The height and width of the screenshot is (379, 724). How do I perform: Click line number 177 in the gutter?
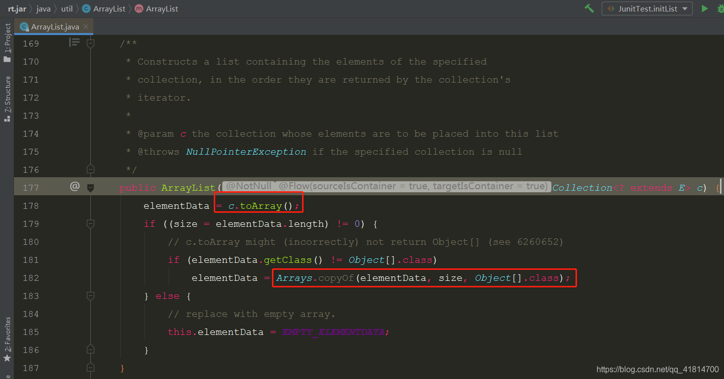click(x=31, y=188)
